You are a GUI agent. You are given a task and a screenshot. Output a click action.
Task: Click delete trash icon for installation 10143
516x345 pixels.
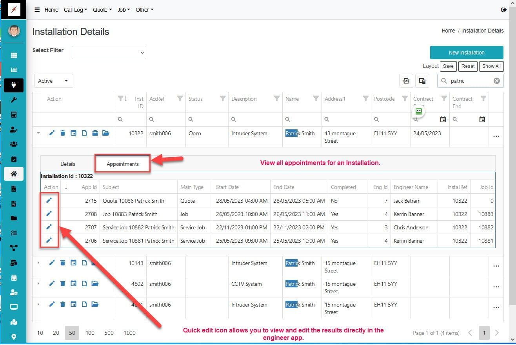63,263
